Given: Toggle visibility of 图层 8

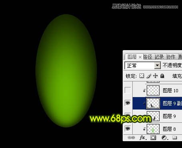Looking at the screenshot, I should pyautogui.click(x=127, y=129).
